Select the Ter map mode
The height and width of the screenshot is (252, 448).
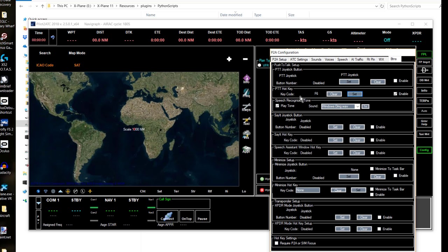(x=176, y=191)
